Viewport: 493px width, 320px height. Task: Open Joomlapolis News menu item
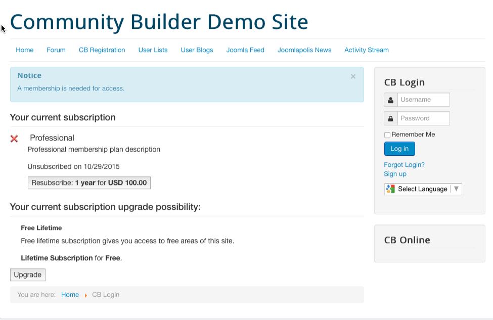point(304,50)
